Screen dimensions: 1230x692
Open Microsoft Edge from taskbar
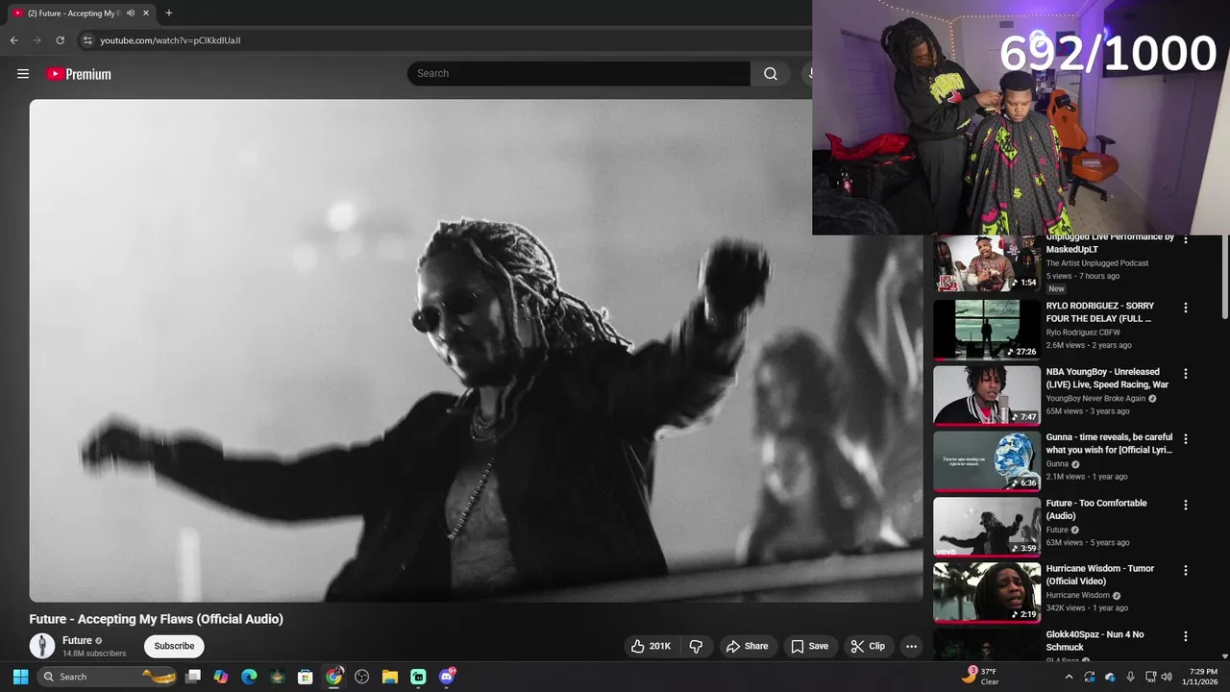pos(249,677)
